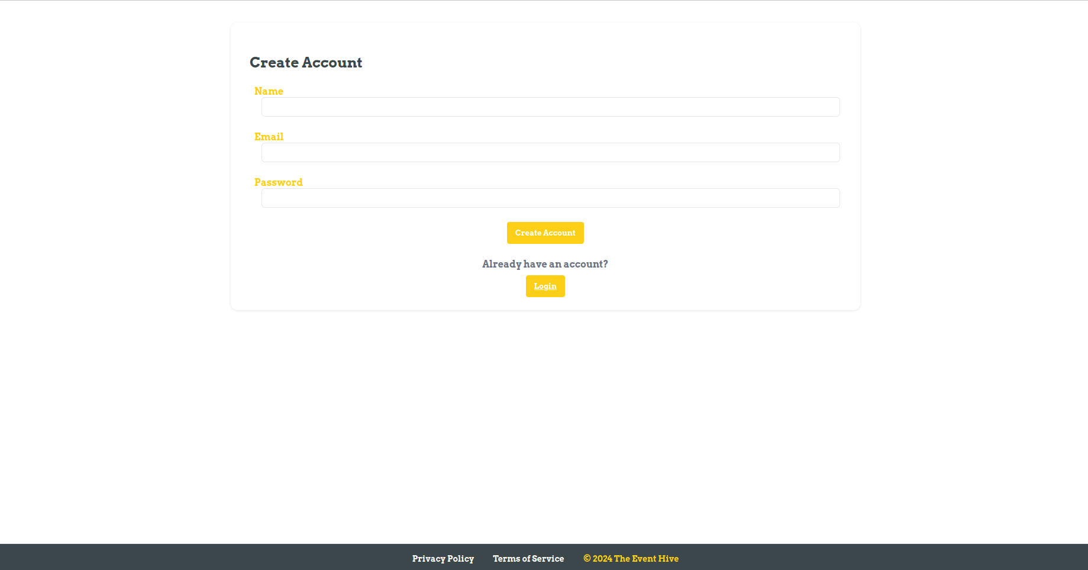The width and height of the screenshot is (1088, 570).
Task: Click '© 2024 The Event Hive' footer text
Action: pyautogui.click(x=631, y=559)
